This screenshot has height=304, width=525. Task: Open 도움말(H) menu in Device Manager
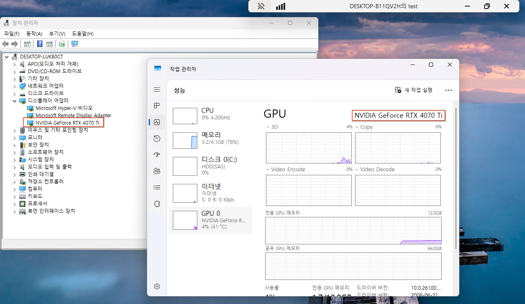tap(83, 34)
